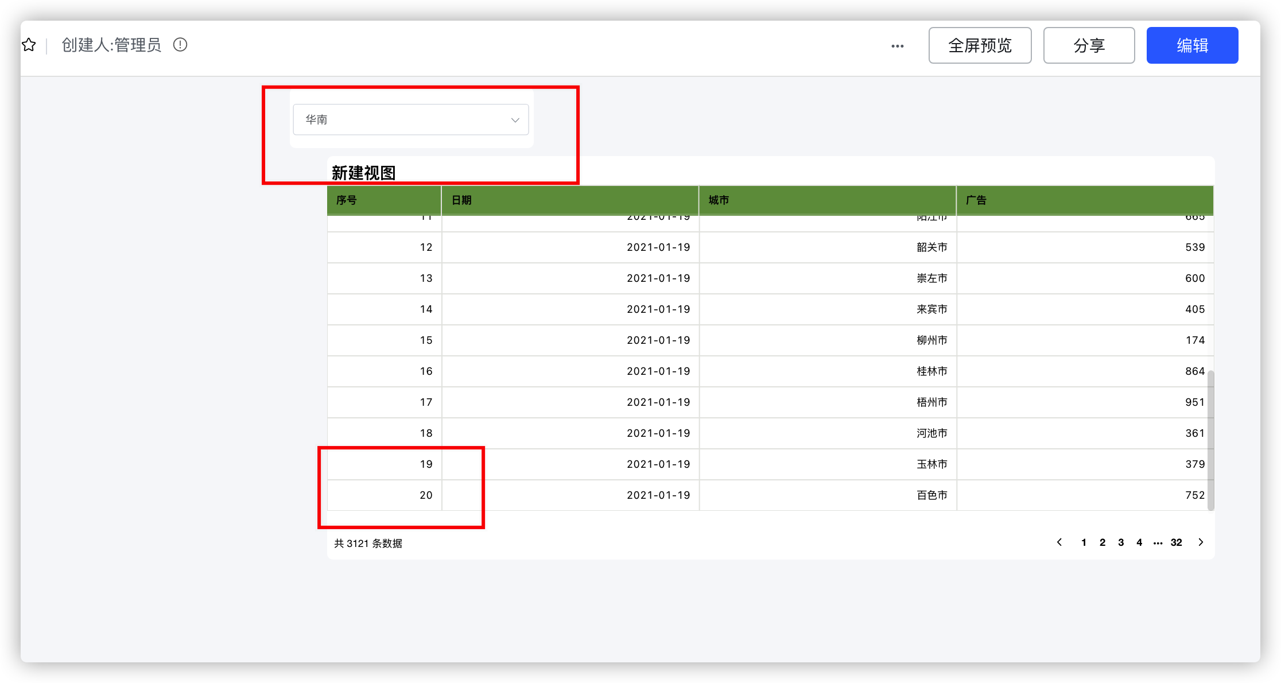This screenshot has width=1281, height=683.
Task: Click the 日期 column header
Action: pos(570,200)
